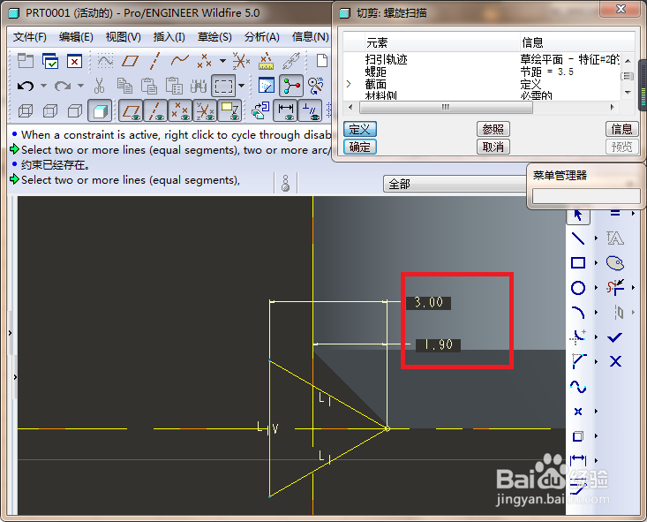Click the horizontal scrollbar in element list

446,108
